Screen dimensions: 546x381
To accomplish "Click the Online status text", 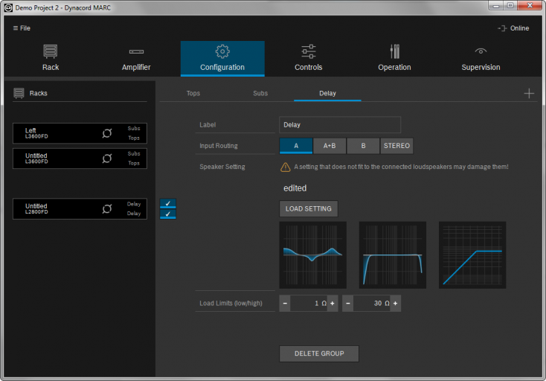I will [519, 28].
